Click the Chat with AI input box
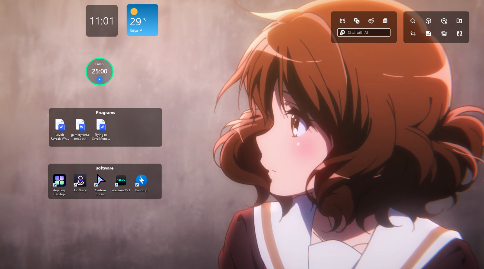 click(x=364, y=32)
